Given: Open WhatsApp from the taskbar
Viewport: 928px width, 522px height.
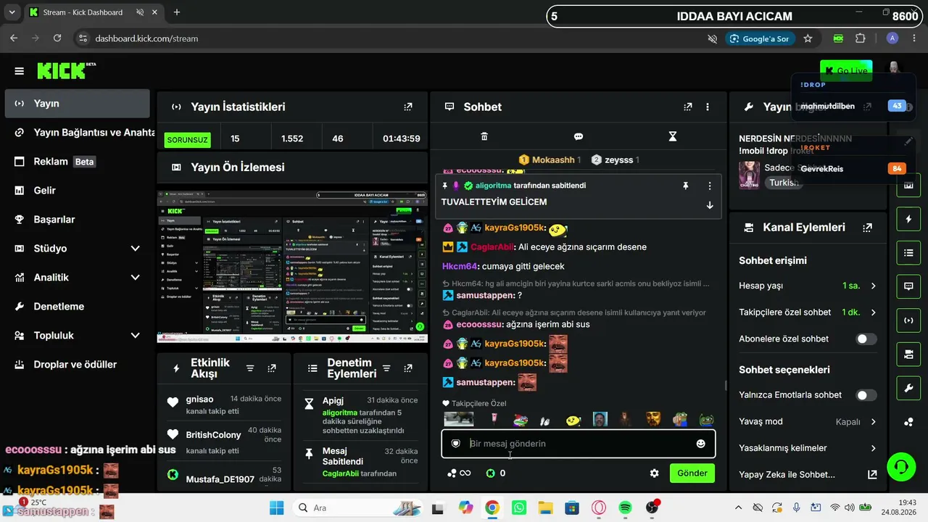Looking at the screenshot, I should [x=518, y=507].
